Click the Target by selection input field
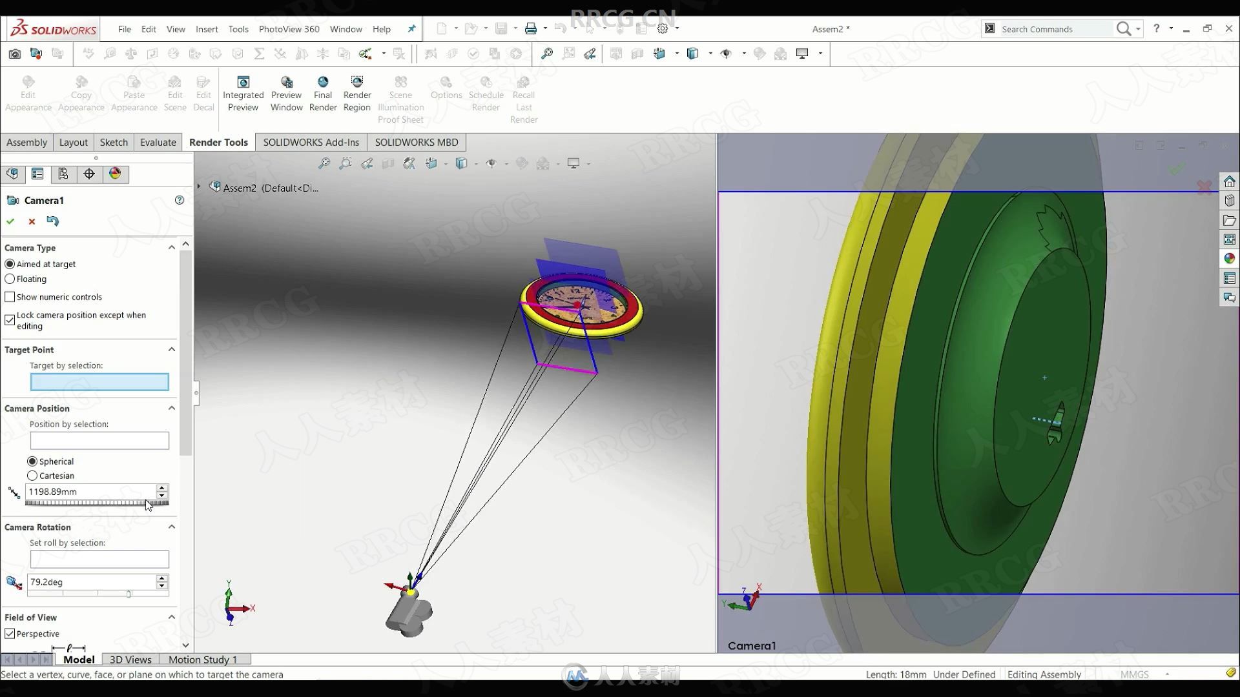Viewport: 1240px width, 697px height. tap(99, 381)
